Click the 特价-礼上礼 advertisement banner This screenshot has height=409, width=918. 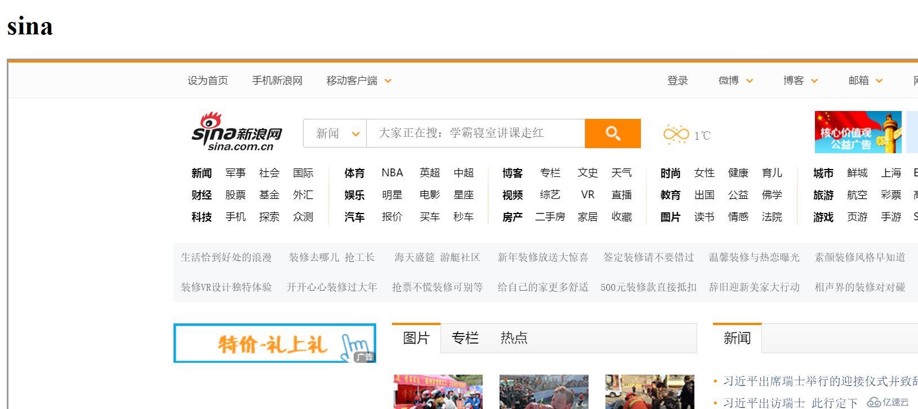275,343
